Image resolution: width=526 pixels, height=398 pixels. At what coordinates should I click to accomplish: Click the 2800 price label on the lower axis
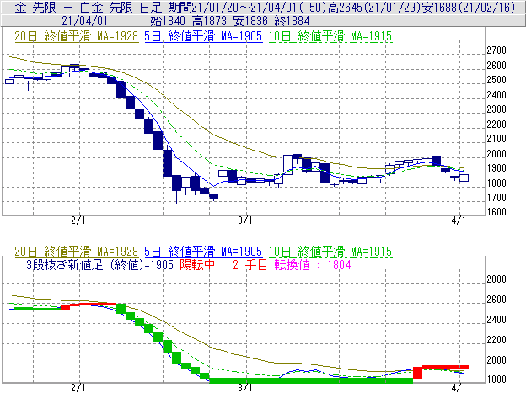click(496, 279)
